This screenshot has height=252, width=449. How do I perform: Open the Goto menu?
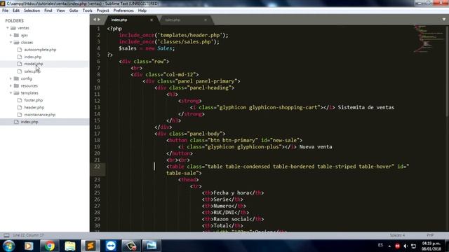[x=74, y=10]
